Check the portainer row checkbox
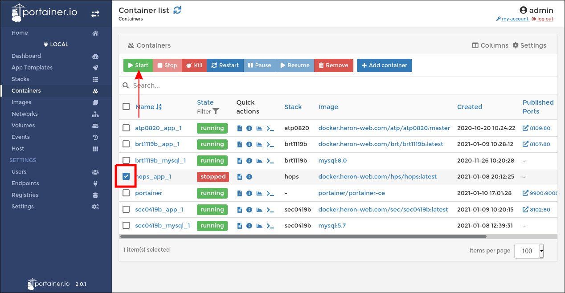 click(126, 193)
